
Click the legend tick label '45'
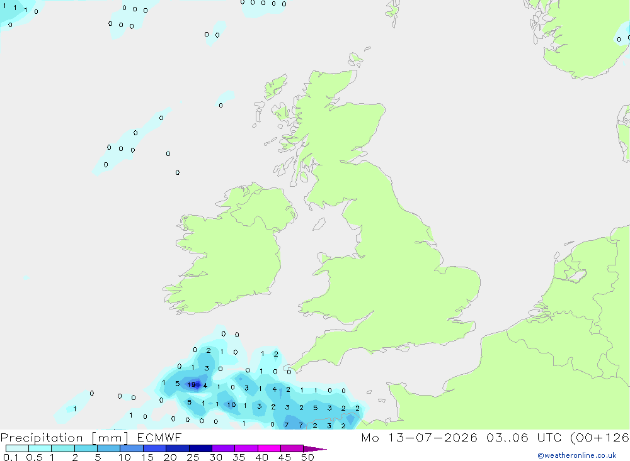coord(285,457)
